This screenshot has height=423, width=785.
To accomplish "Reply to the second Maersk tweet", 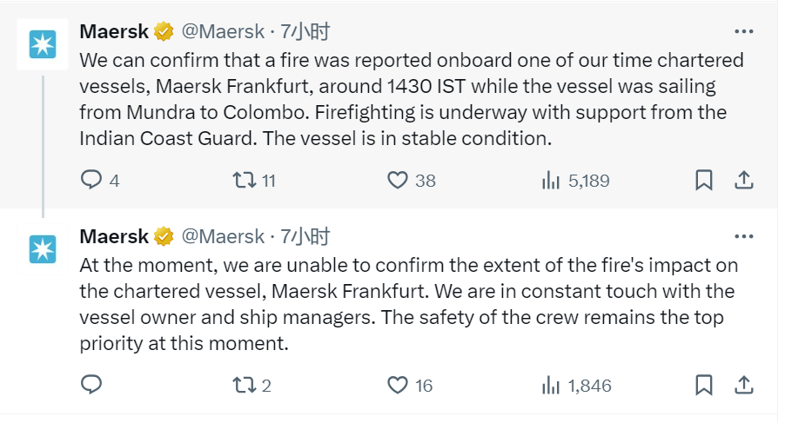I will 92,385.
